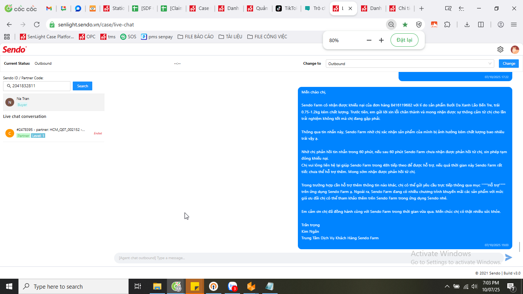Open browser extensions puzzle icon
Image resolution: width=523 pixels, height=294 pixels.
(x=447, y=24)
